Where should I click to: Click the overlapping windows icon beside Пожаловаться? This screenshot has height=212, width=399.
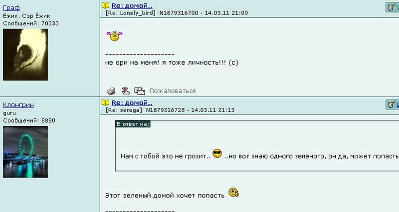pyautogui.click(x=140, y=91)
